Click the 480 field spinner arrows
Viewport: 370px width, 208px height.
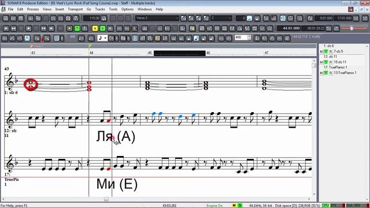249,38
